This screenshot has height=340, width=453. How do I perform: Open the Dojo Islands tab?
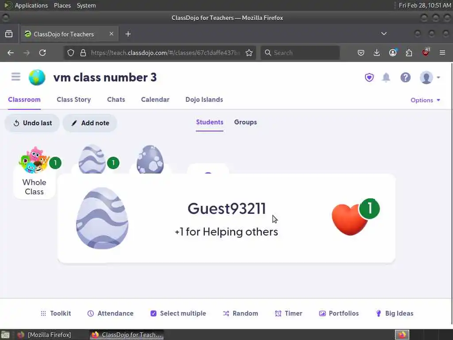pyautogui.click(x=204, y=100)
